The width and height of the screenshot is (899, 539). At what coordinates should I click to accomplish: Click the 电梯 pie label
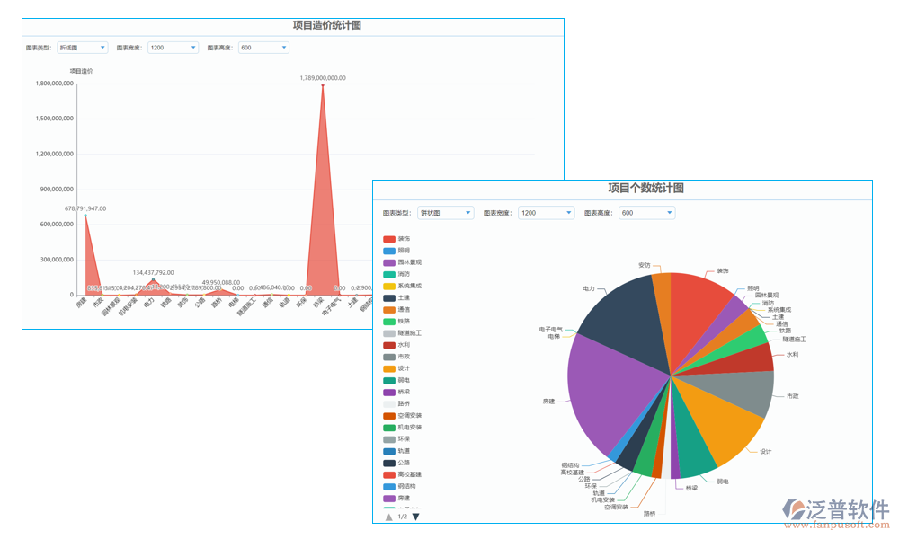click(x=554, y=337)
